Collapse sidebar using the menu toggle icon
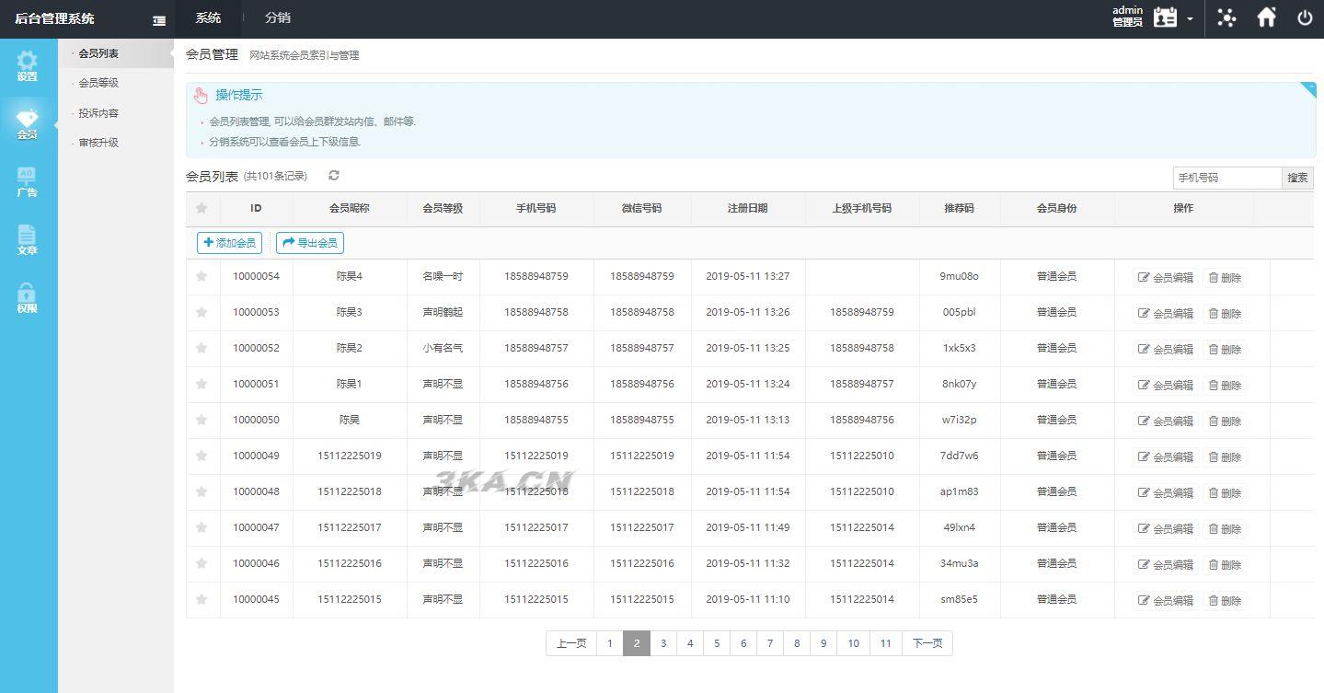Image resolution: width=1324 pixels, height=693 pixels. click(159, 20)
